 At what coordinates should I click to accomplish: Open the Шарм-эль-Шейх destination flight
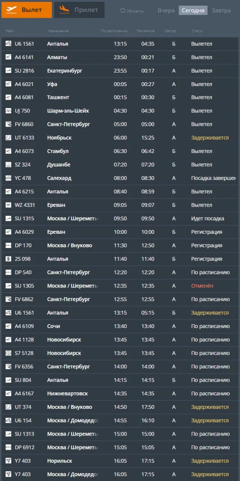(120, 111)
